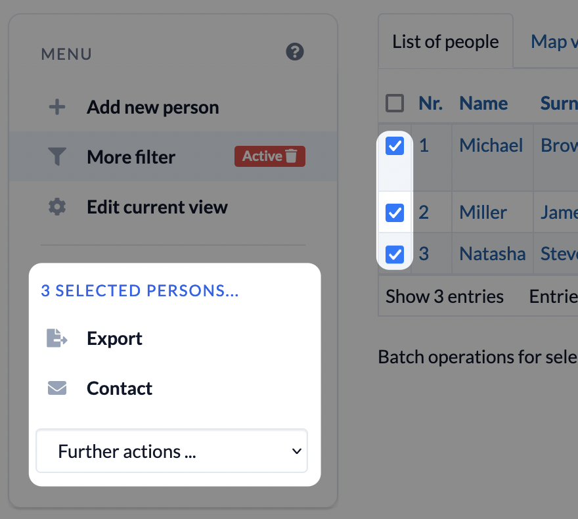
Task: Open the Further actions dropdown
Action: [x=172, y=451]
